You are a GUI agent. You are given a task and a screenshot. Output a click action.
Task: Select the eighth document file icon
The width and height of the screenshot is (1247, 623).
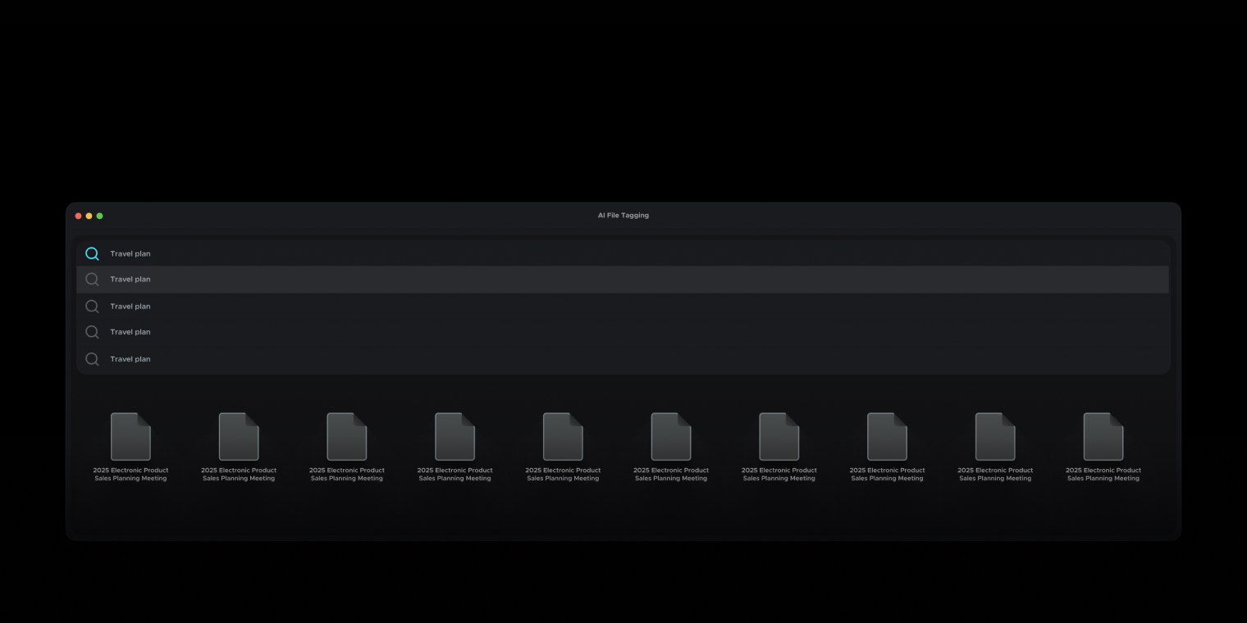(x=887, y=436)
